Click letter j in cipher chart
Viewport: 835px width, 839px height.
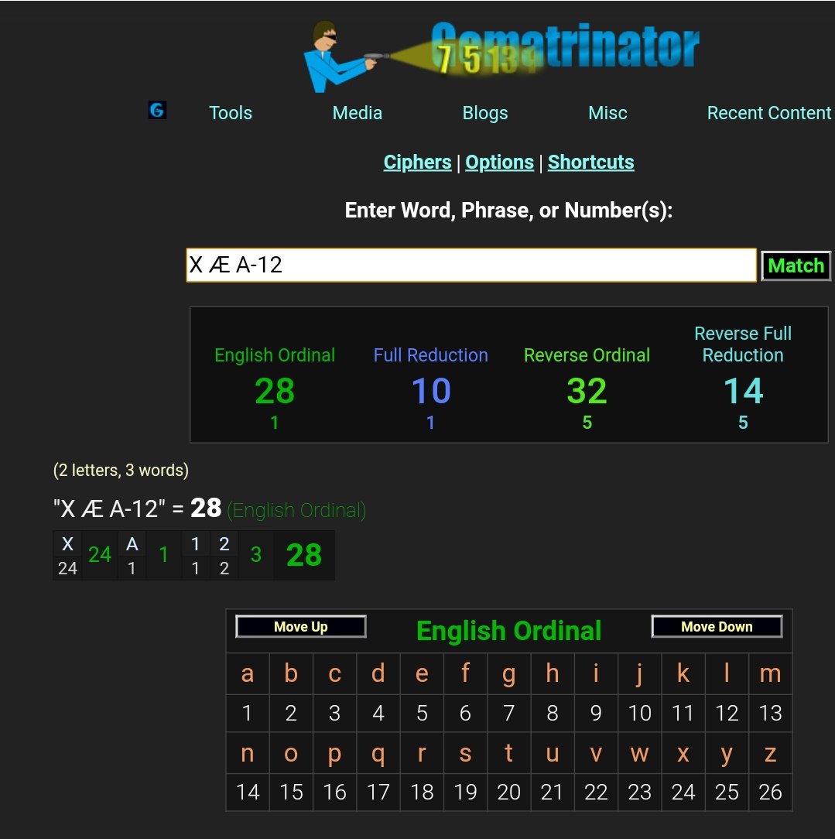(639, 673)
